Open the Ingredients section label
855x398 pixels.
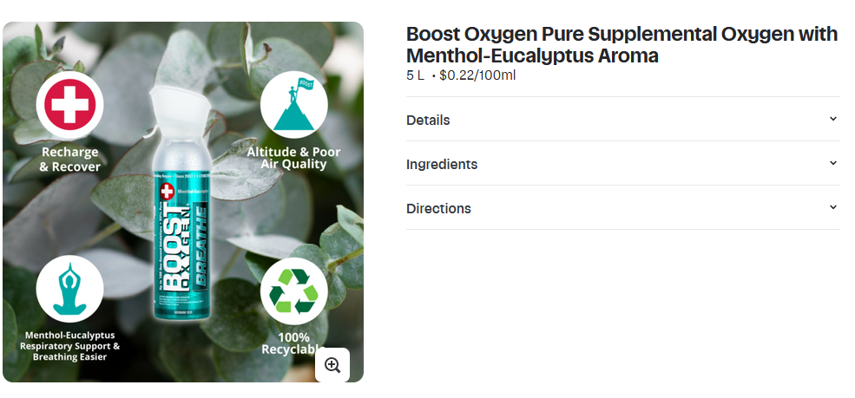pos(442,165)
